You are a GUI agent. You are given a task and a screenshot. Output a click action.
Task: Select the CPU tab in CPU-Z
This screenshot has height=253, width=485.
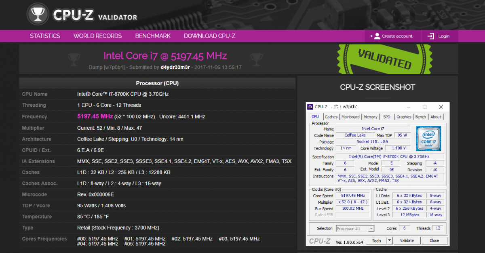click(x=315, y=117)
